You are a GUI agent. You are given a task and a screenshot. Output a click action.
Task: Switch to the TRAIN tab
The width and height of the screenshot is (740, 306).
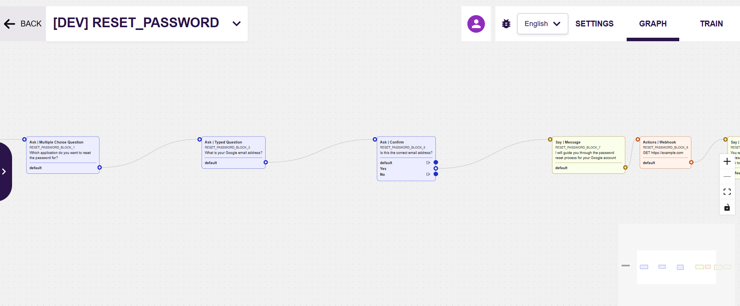711,24
